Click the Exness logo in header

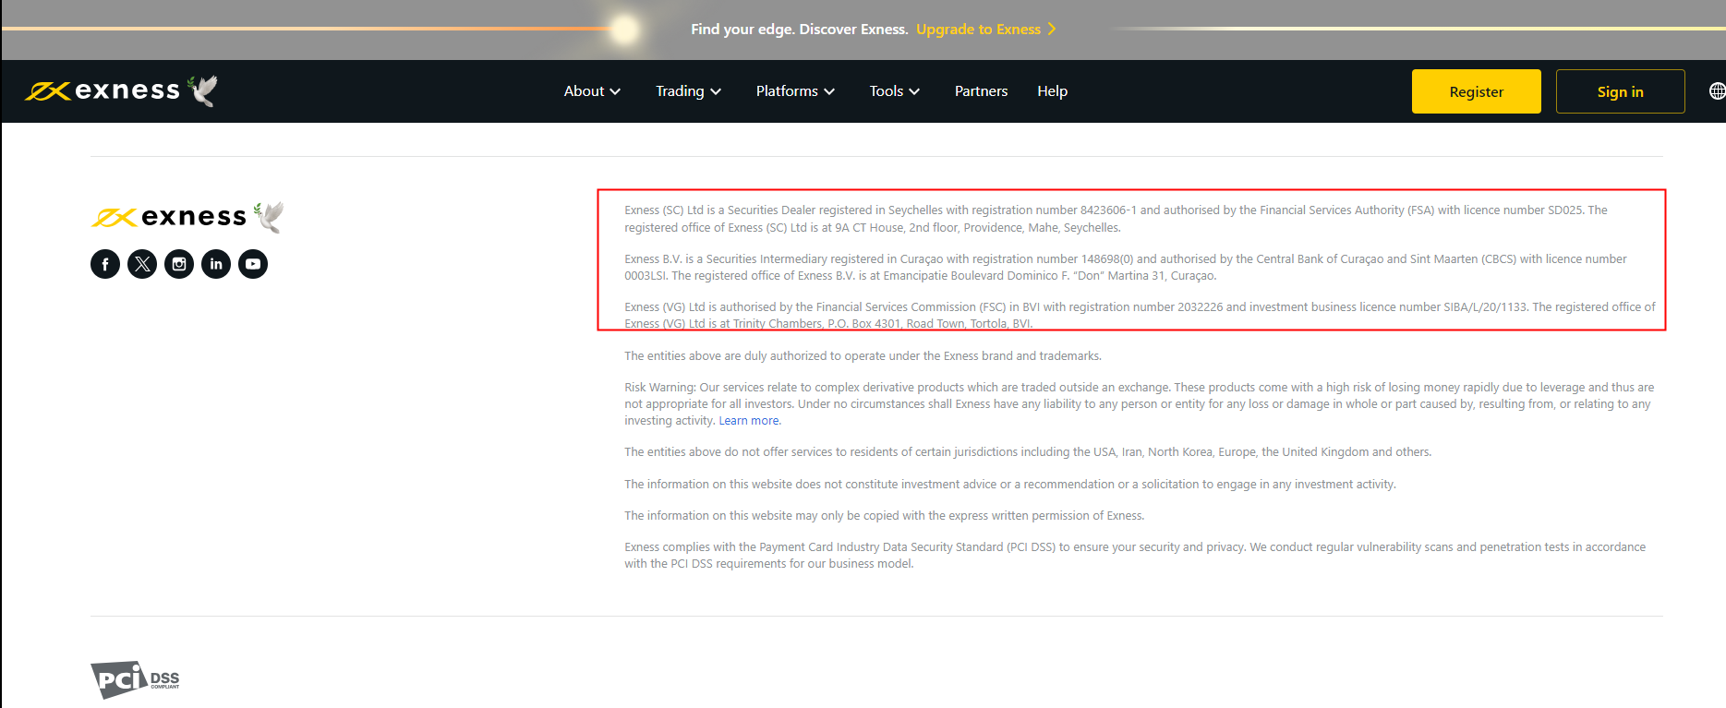coord(121,90)
